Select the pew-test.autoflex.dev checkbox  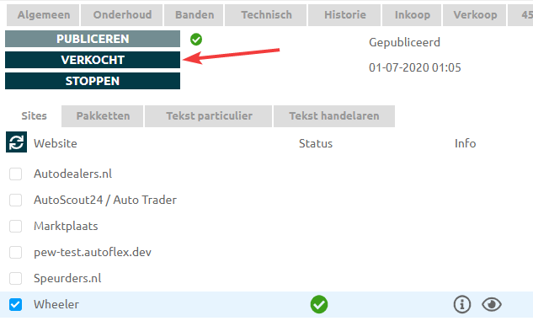[x=16, y=252]
